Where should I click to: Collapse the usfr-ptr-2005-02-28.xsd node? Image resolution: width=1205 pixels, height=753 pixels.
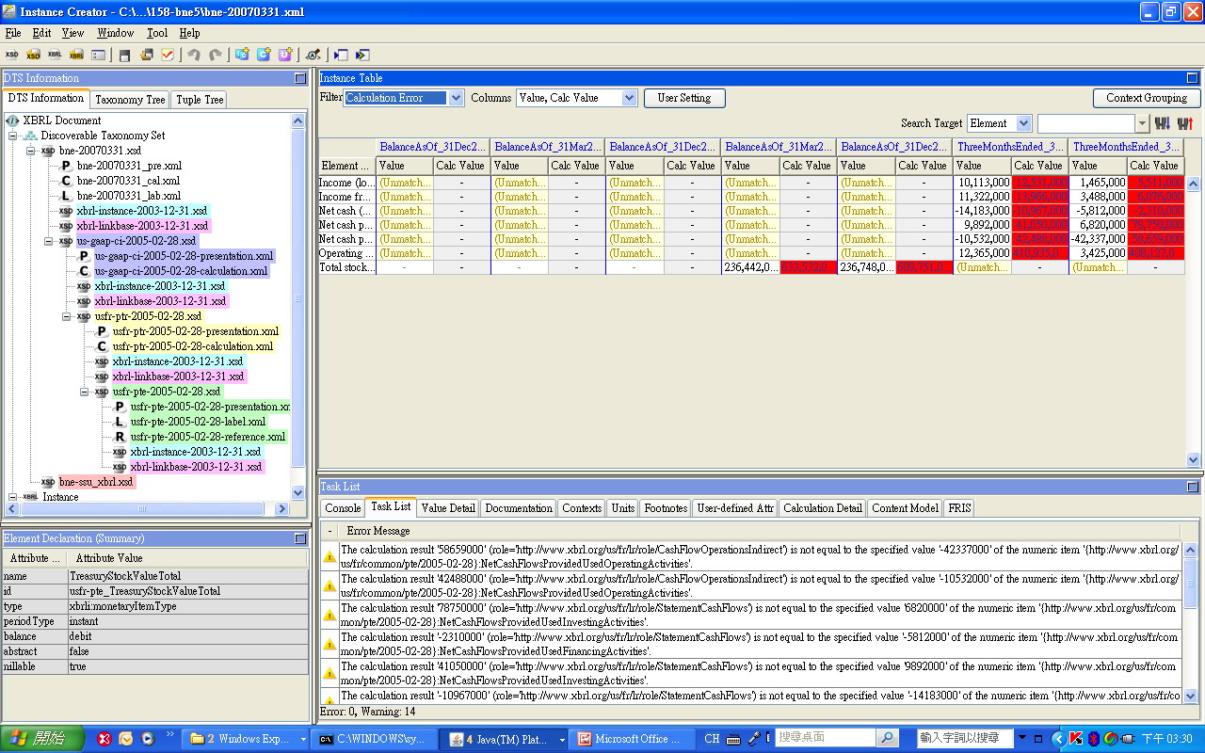(67, 316)
